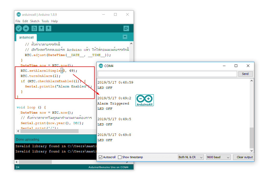Click the Arduino logo in IDE title bar
Viewport: 267px width, 182px height.
[19, 15]
